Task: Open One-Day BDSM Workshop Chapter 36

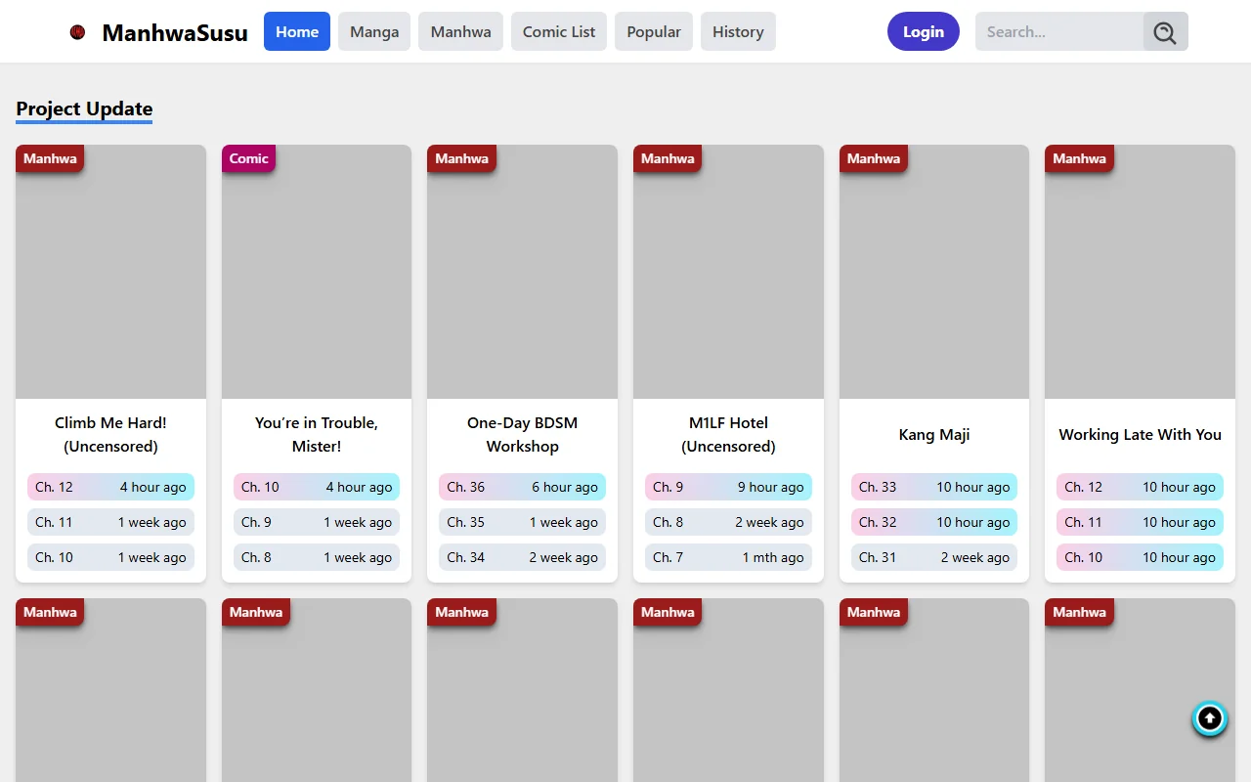Action: click(x=522, y=487)
